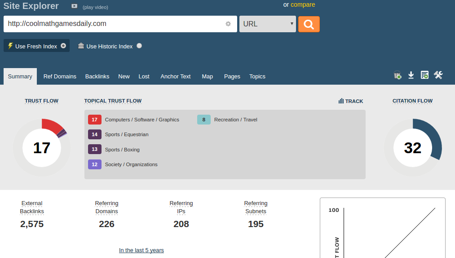Click the play video icon

(x=74, y=6)
